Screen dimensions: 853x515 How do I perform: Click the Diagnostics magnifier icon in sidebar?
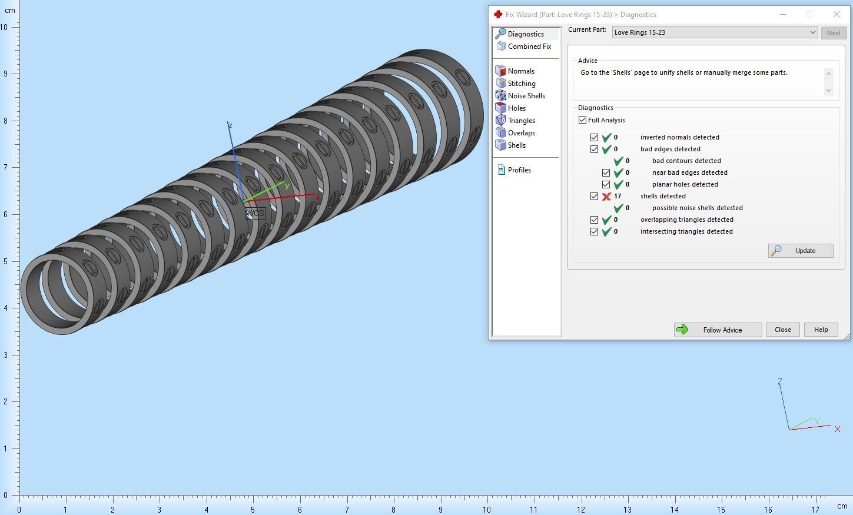click(x=500, y=34)
